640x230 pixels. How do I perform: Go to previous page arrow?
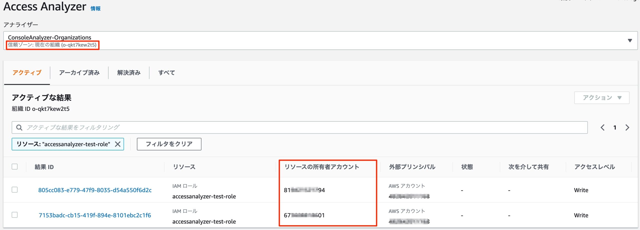603,128
